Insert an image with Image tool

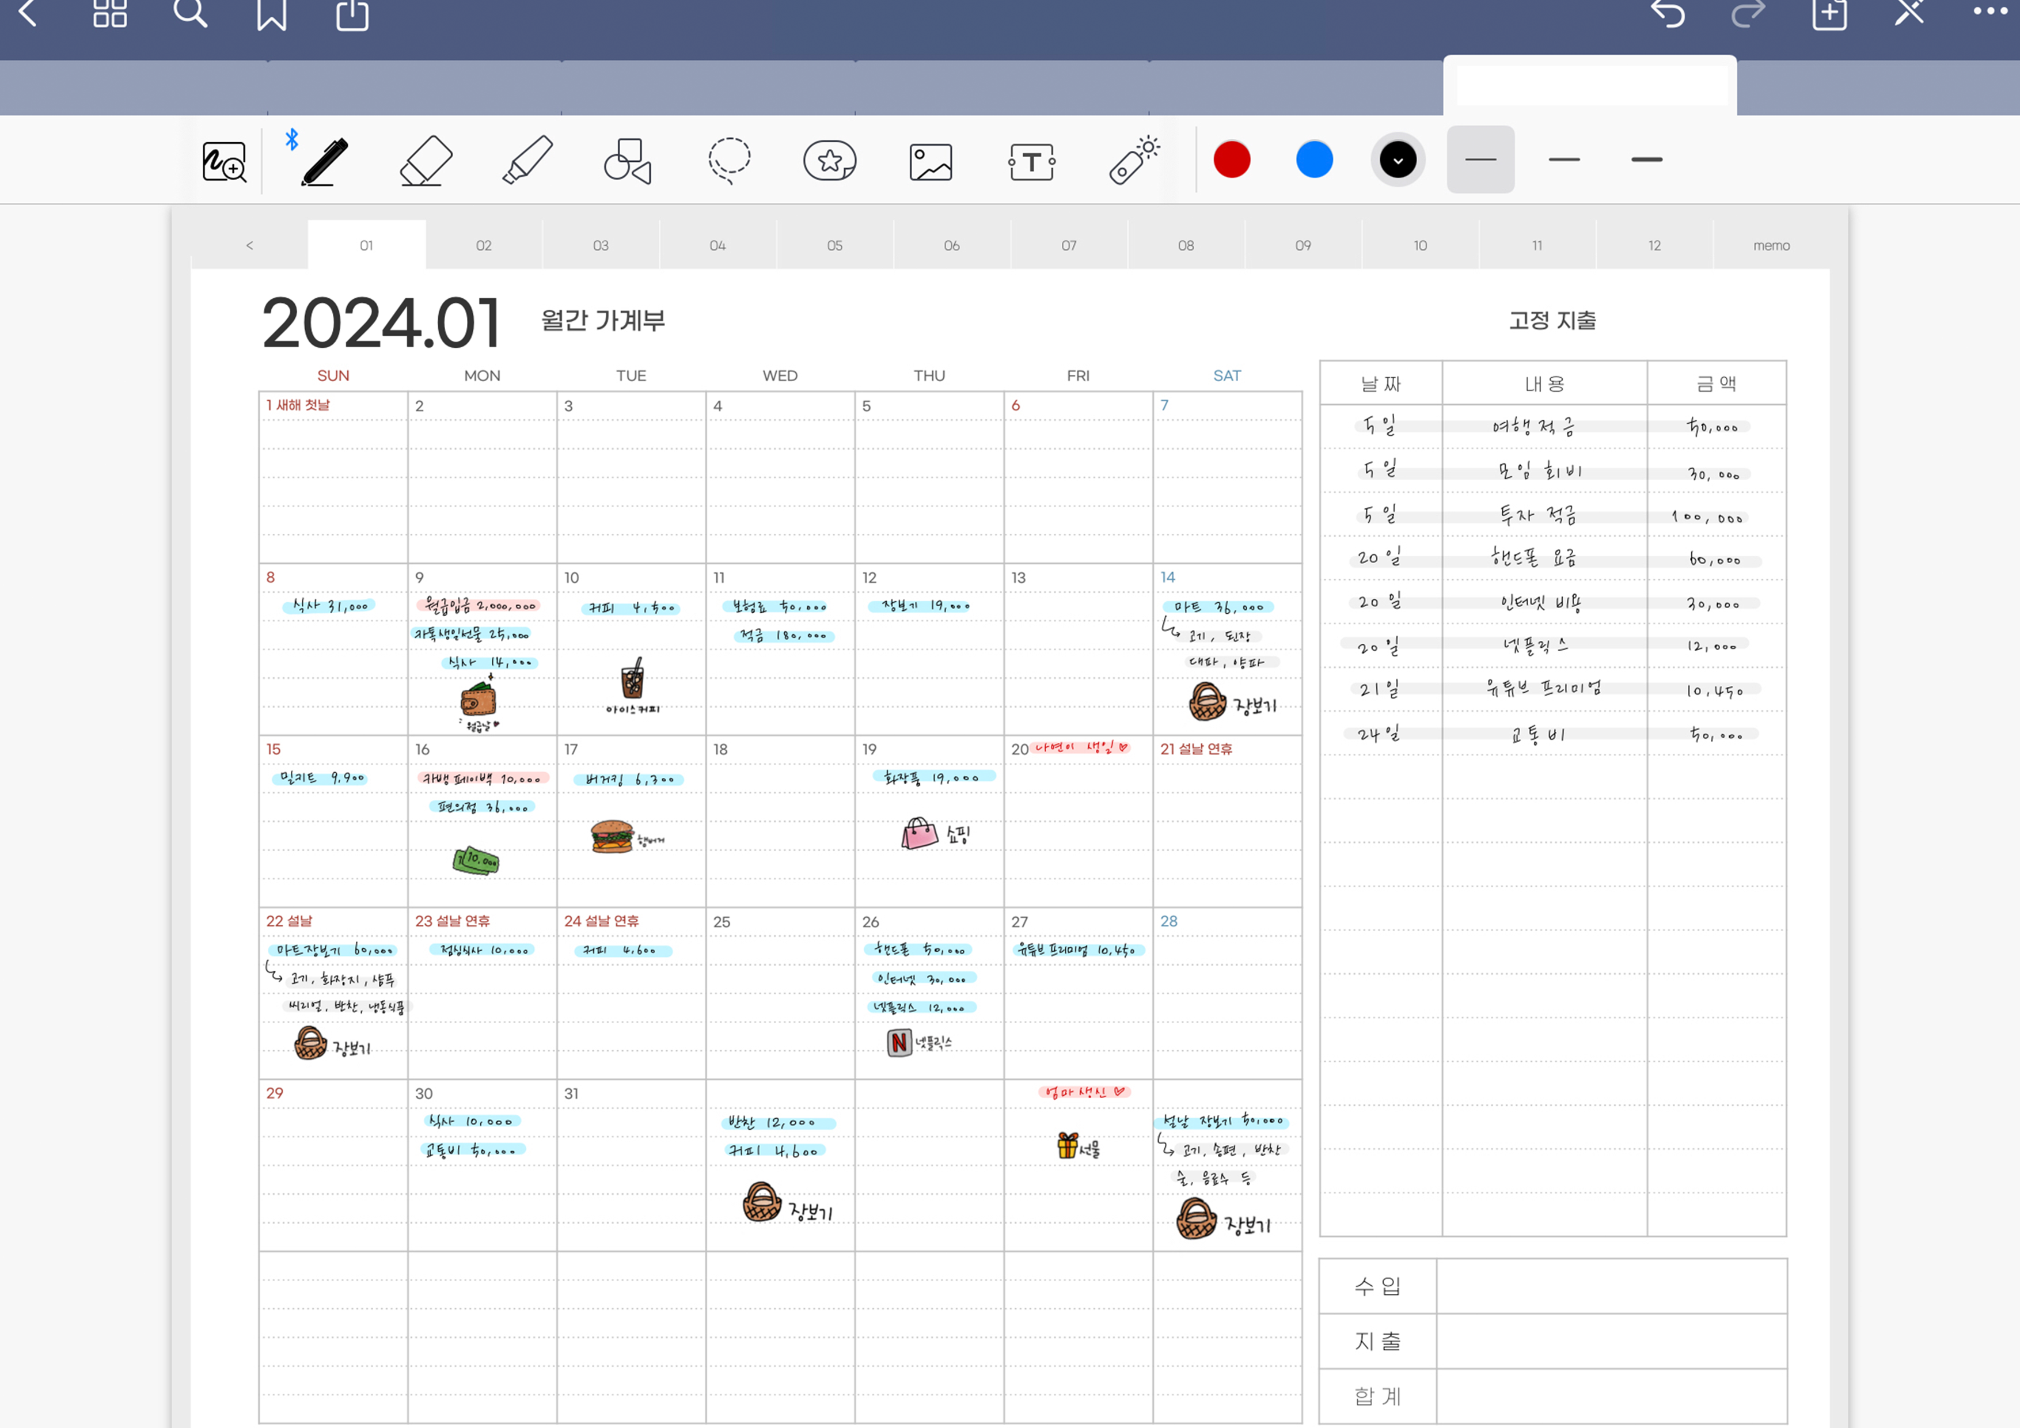click(930, 162)
